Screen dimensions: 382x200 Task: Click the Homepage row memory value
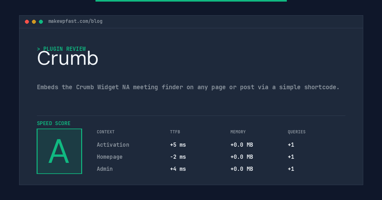point(242,157)
